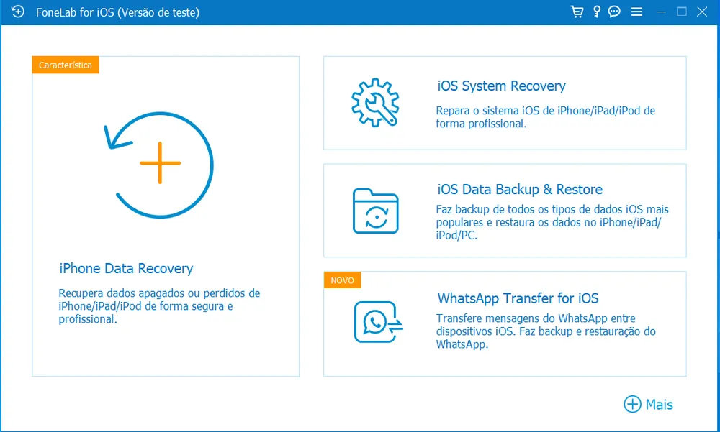Click the FoneLab app logo icon
The height and width of the screenshot is (432, 720).
coord(18,12)
